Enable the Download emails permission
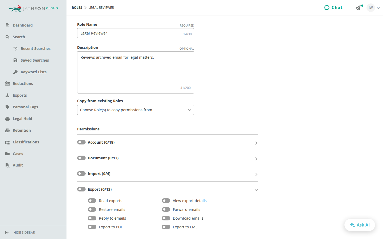Viewport: 383px width, 239px height. click(x=166, y=218)
